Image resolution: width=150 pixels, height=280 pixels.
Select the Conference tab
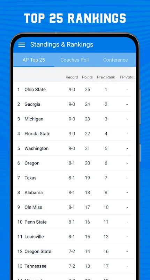115,60
